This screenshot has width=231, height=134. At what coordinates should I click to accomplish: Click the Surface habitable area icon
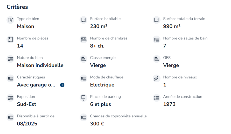83,20
